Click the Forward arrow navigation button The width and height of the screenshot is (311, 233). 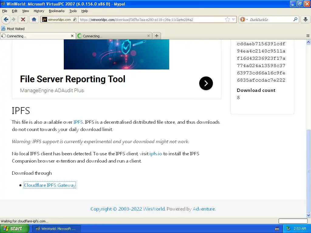click(13, 19)
